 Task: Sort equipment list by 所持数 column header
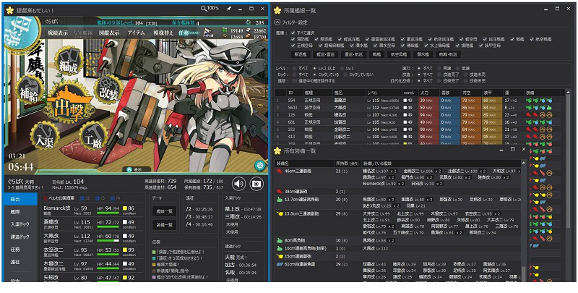click(x=348, y=163)
